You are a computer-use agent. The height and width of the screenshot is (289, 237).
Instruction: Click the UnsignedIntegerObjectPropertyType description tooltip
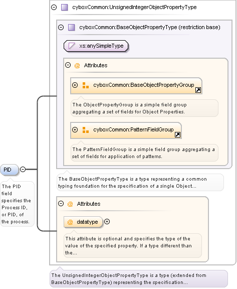(x=139, y=278)
